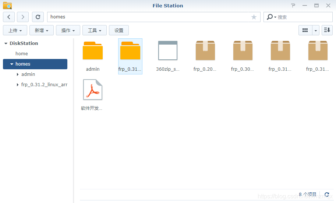The image size is (336, 203).
Task: Go back with the left arrow button
Action: [9, 17]
